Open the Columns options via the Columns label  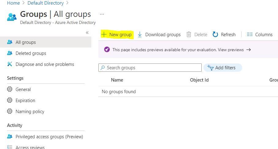(264, 34)
